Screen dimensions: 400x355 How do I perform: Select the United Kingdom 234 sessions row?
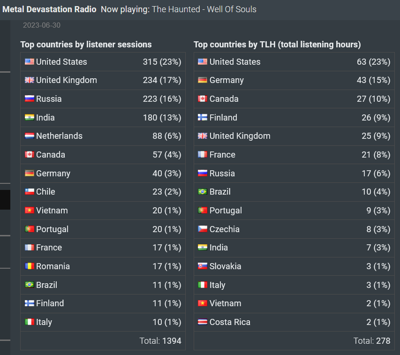[x=103, y=80]
